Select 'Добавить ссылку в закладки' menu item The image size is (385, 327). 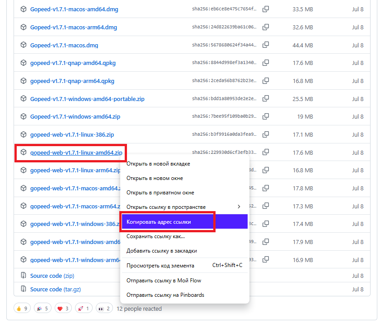pos(185,251)
